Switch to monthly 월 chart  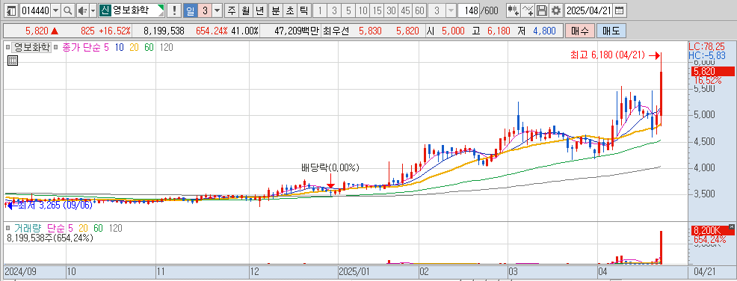(x=245, y=10)
